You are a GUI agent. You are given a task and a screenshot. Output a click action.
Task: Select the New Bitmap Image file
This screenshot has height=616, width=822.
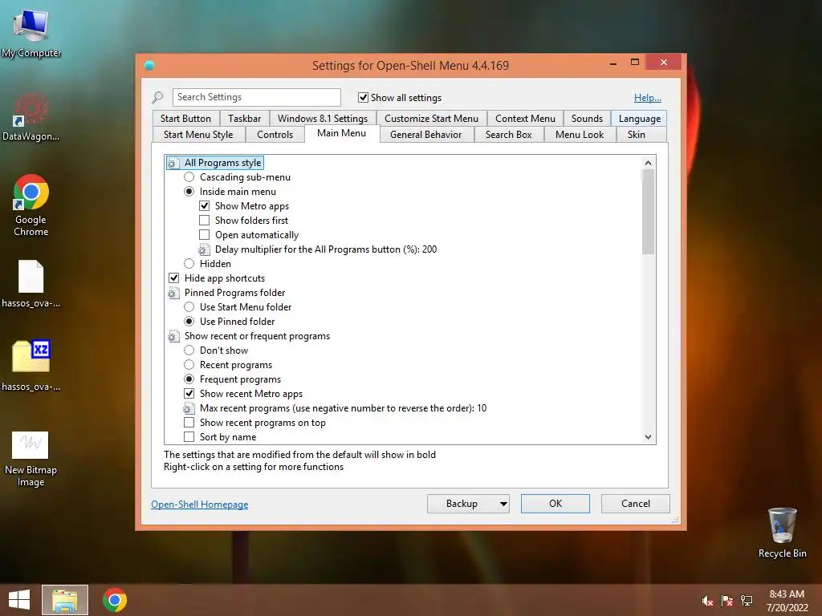tap(31, 459)
